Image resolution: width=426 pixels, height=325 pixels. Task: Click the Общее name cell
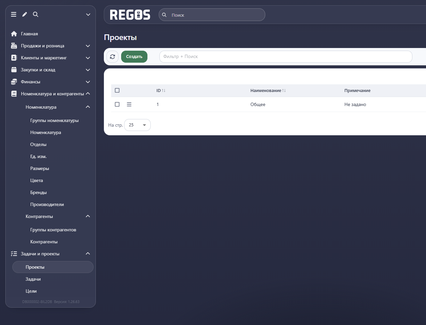(x=258, y=104)
